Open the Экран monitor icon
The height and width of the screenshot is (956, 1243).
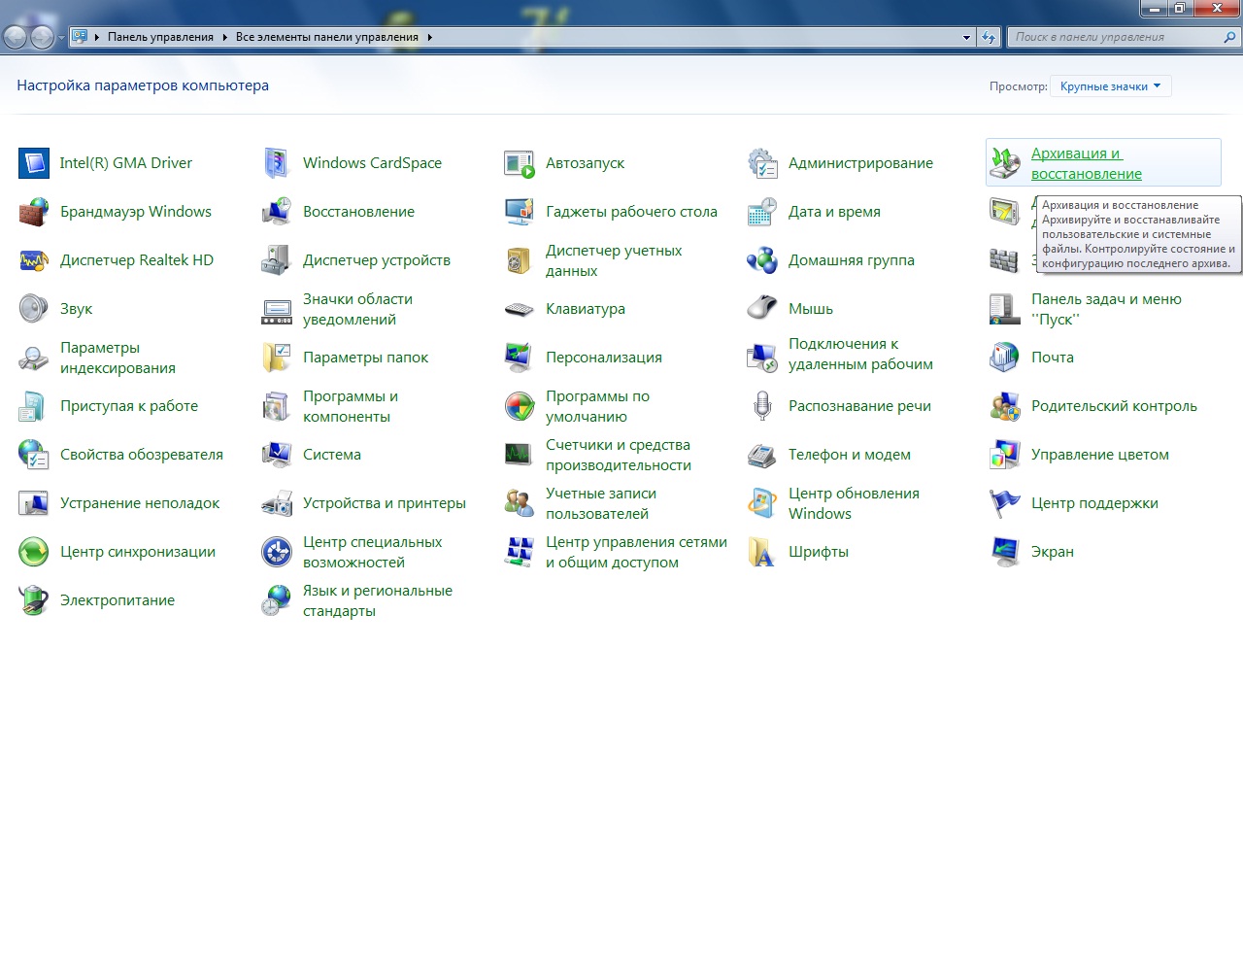click(1005, 552)
